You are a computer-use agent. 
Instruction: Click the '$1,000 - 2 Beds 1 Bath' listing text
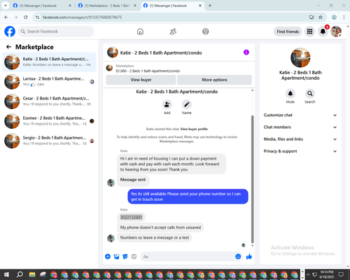point(148,71)
